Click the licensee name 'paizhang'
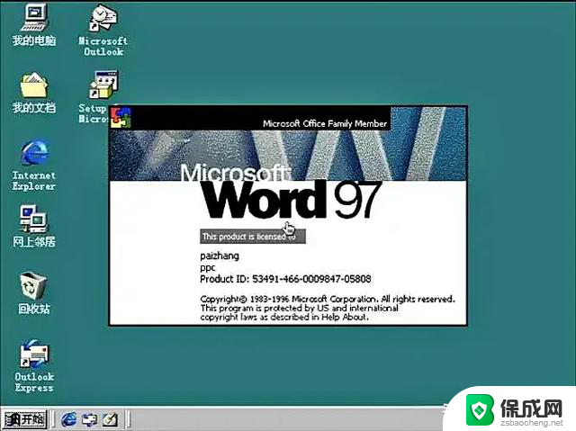 [220, 256]
